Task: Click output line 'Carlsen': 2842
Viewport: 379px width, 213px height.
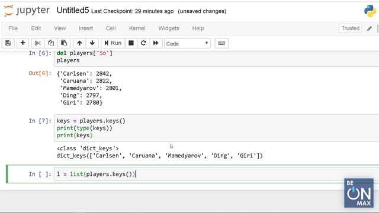Action: 84,73
